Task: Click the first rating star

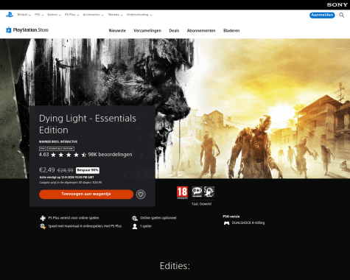Action: coord(53,155)
